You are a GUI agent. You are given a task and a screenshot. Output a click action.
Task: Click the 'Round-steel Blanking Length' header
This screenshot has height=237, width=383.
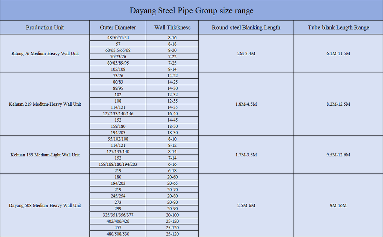[246, 27]
